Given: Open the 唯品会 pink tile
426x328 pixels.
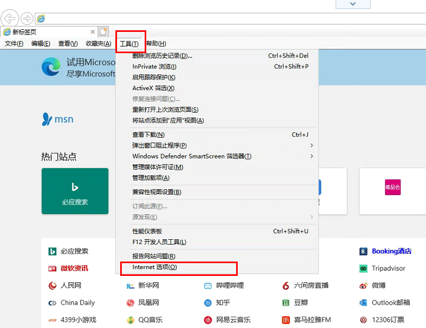Looking at the screenshot, I should [x=392, y=191].
